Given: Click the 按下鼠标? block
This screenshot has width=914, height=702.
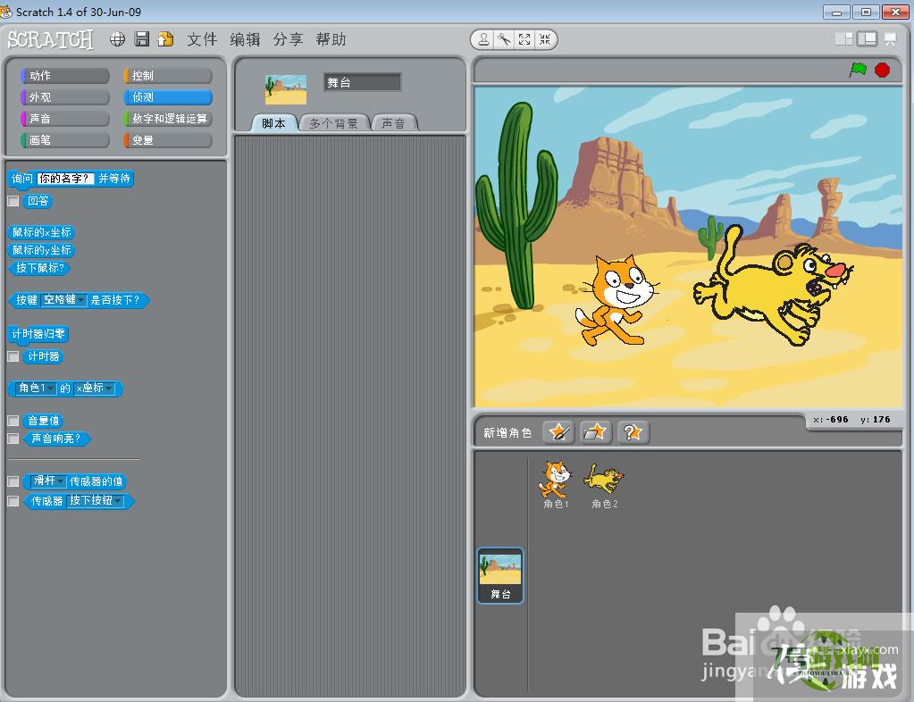Looking at the screenshot, I should (39, 268).
